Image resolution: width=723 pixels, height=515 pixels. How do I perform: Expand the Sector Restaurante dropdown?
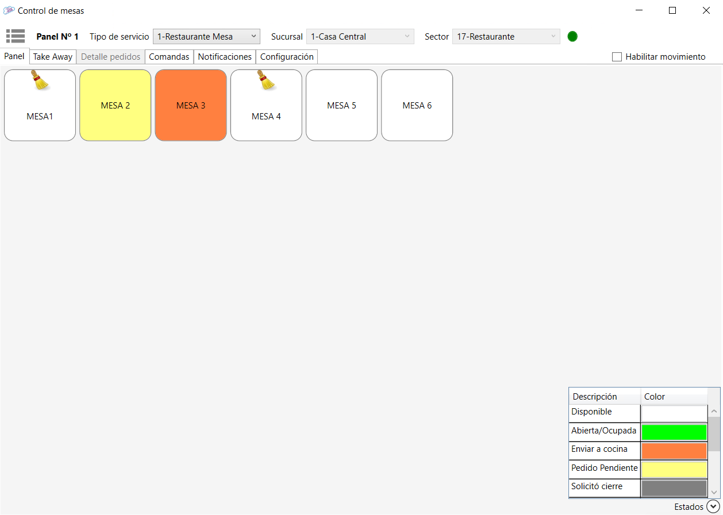[506, 36]
